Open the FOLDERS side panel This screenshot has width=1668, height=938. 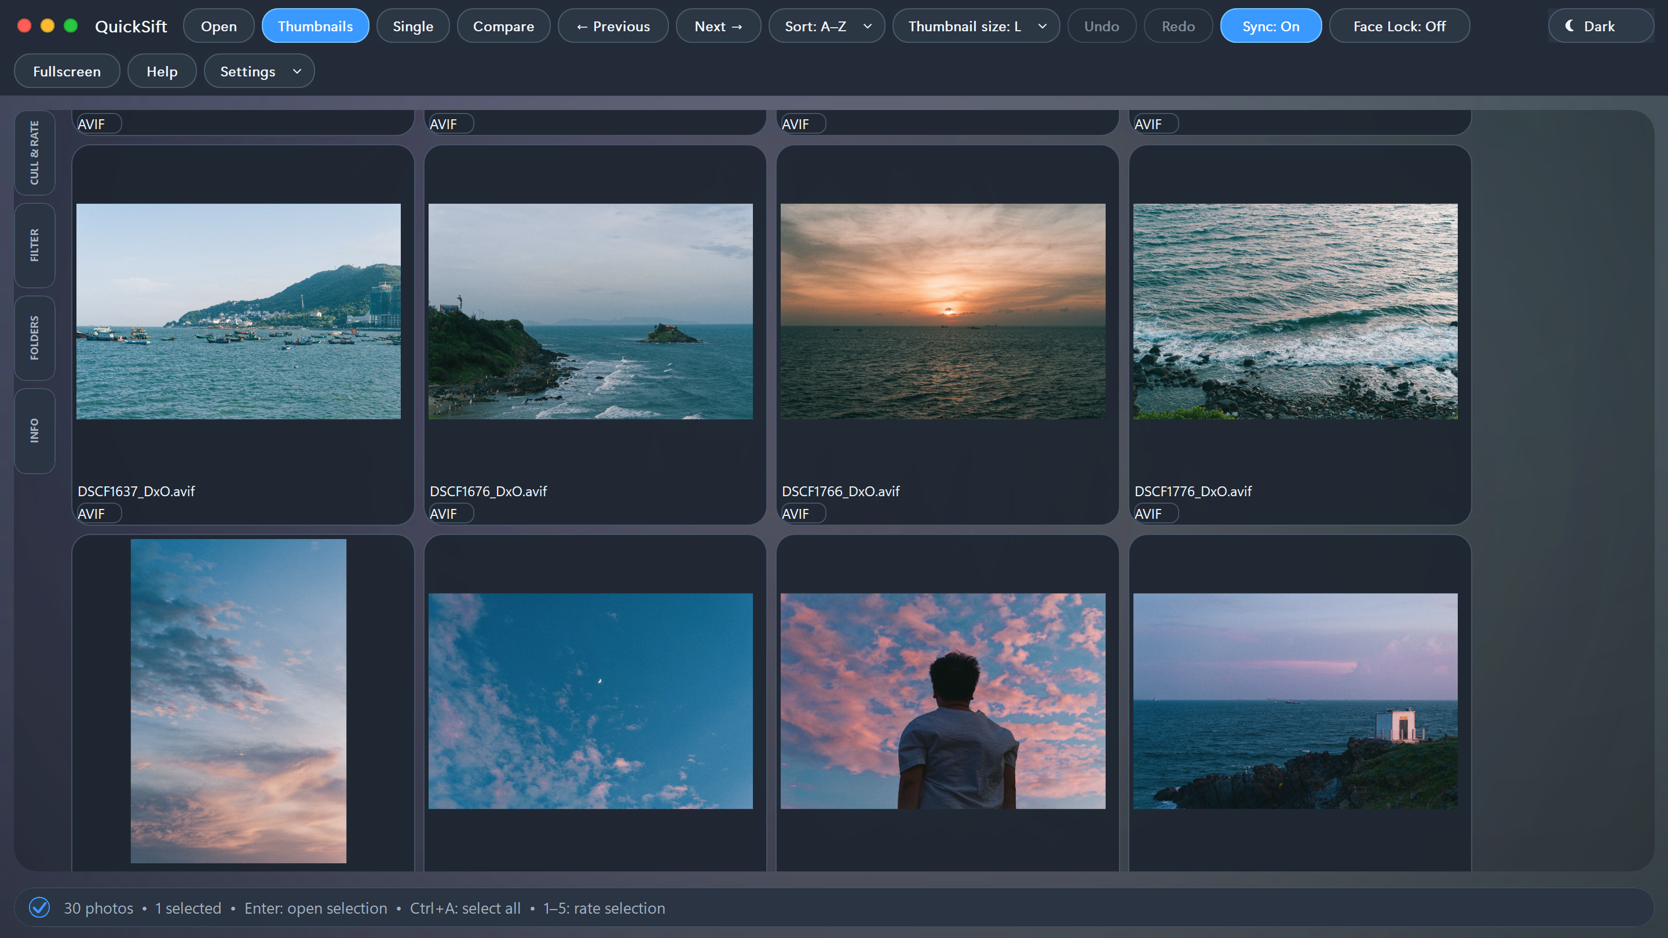pos(34,338)
